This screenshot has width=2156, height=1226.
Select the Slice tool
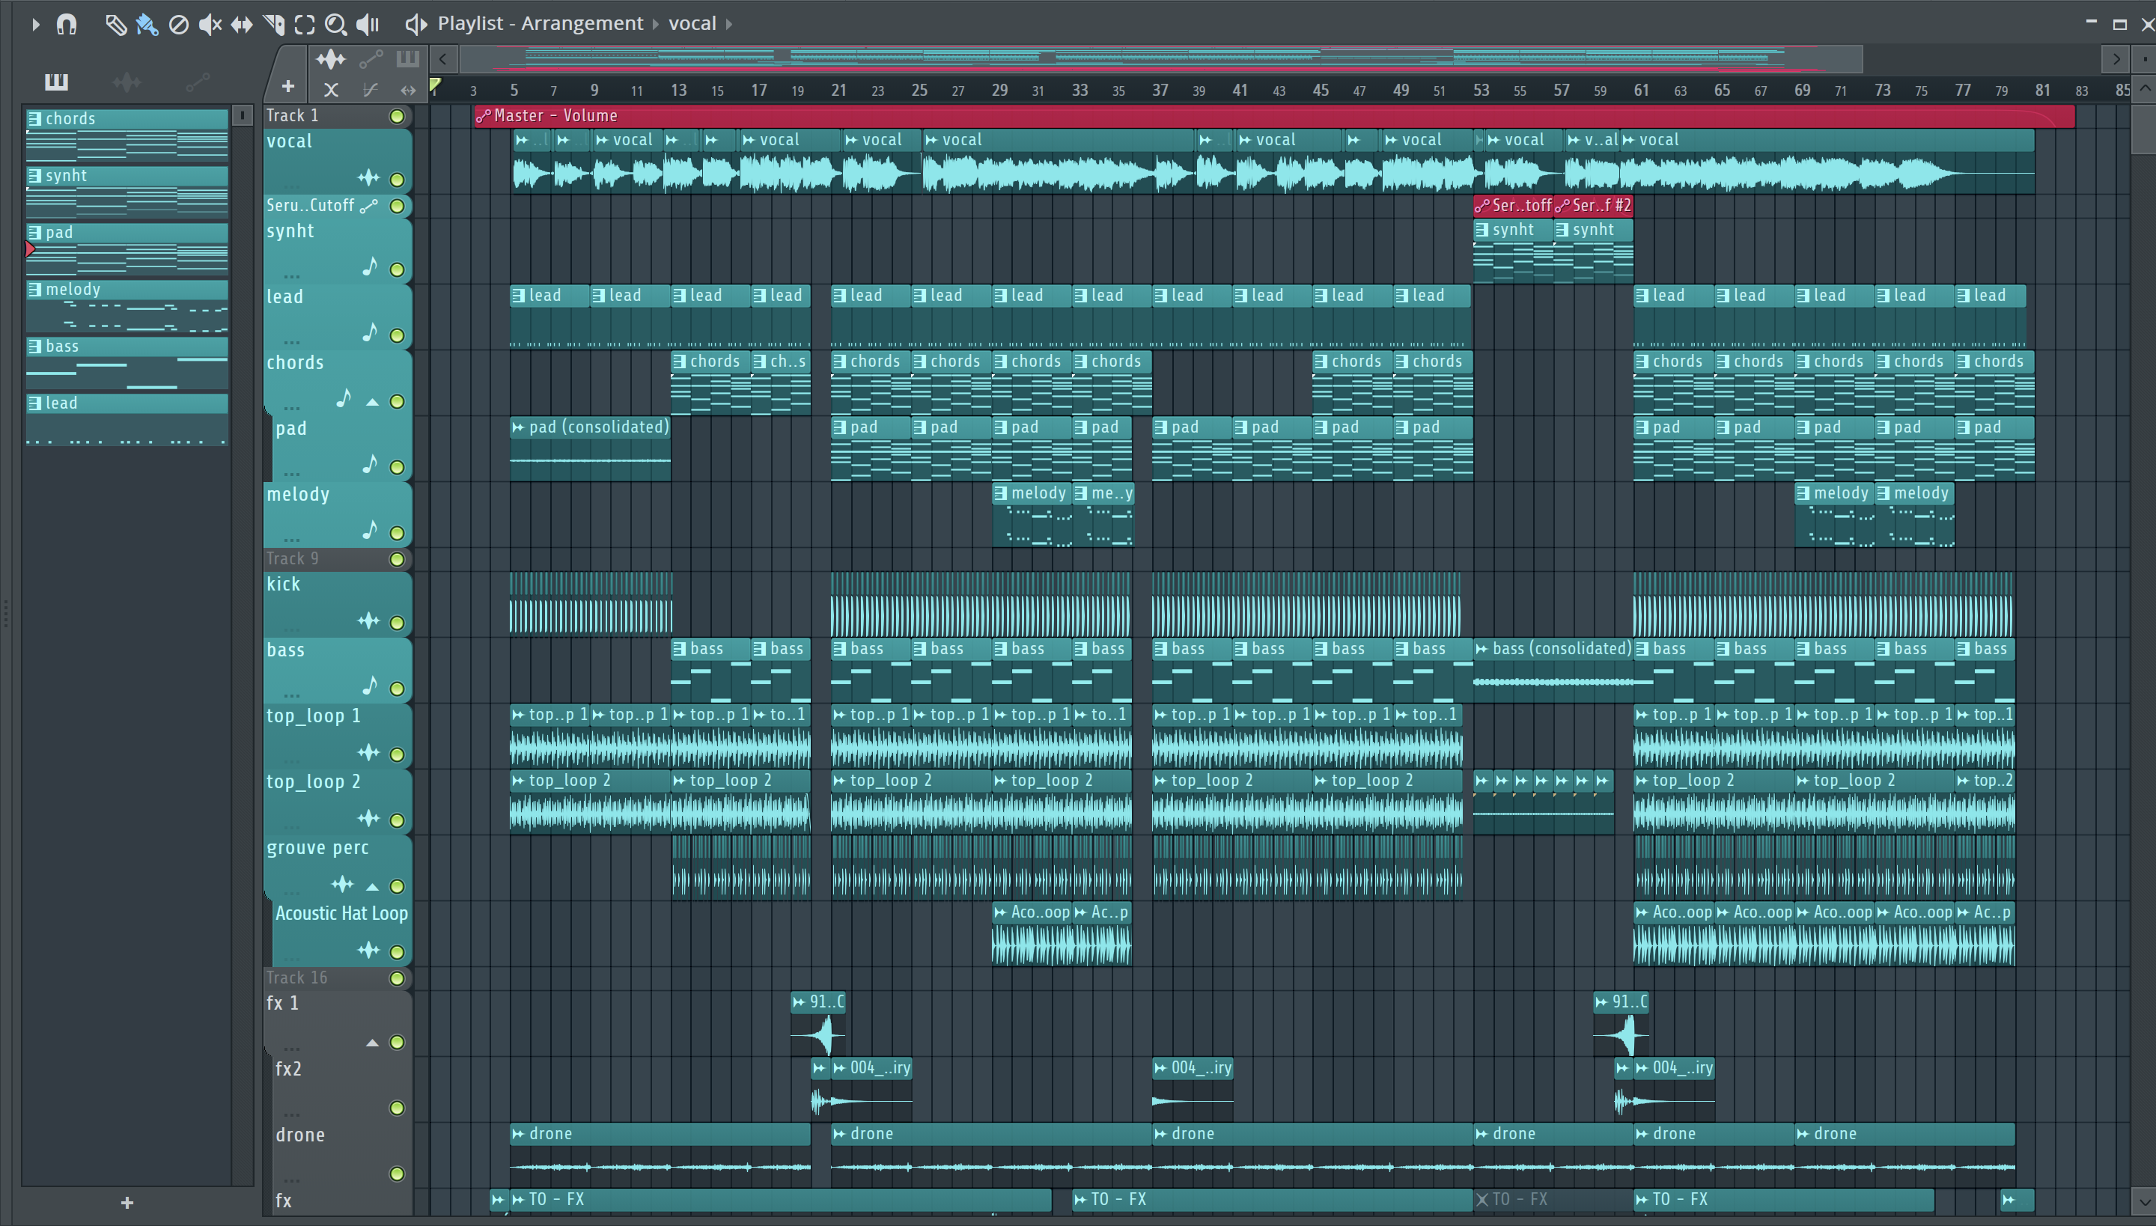point(274,25)
